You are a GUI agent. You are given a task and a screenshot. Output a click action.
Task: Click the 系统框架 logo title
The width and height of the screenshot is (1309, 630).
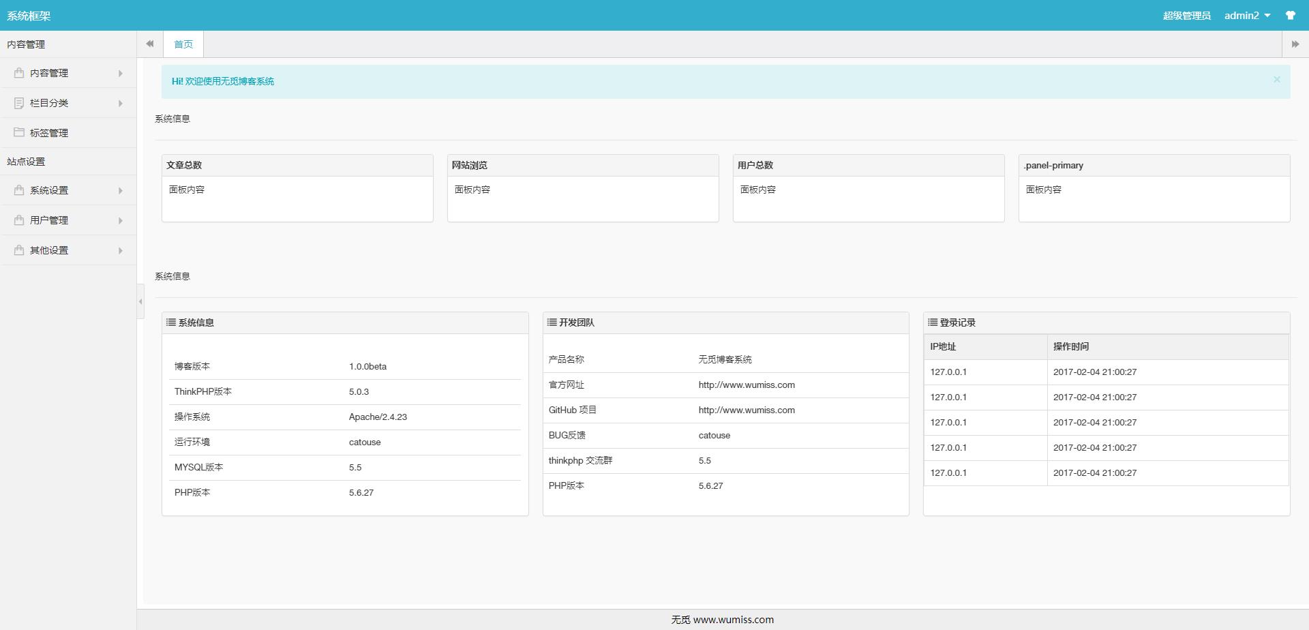[x=29, y=15]
